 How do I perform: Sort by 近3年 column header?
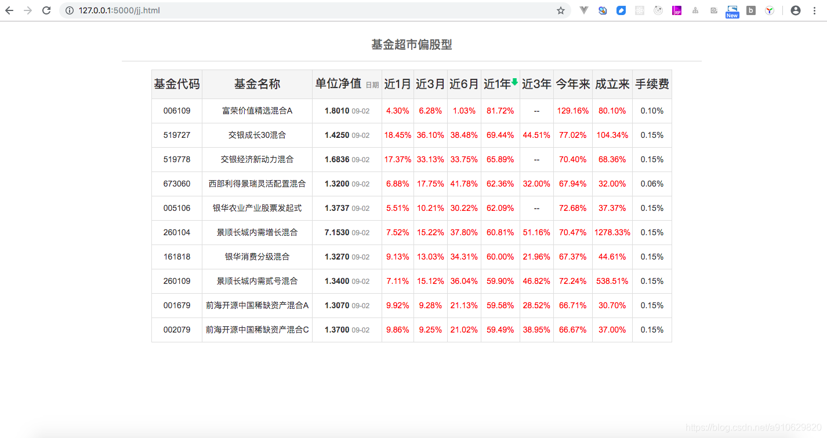(x=536, y=84)
